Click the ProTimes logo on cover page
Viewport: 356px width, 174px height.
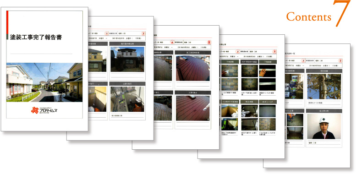pos(44,110)
